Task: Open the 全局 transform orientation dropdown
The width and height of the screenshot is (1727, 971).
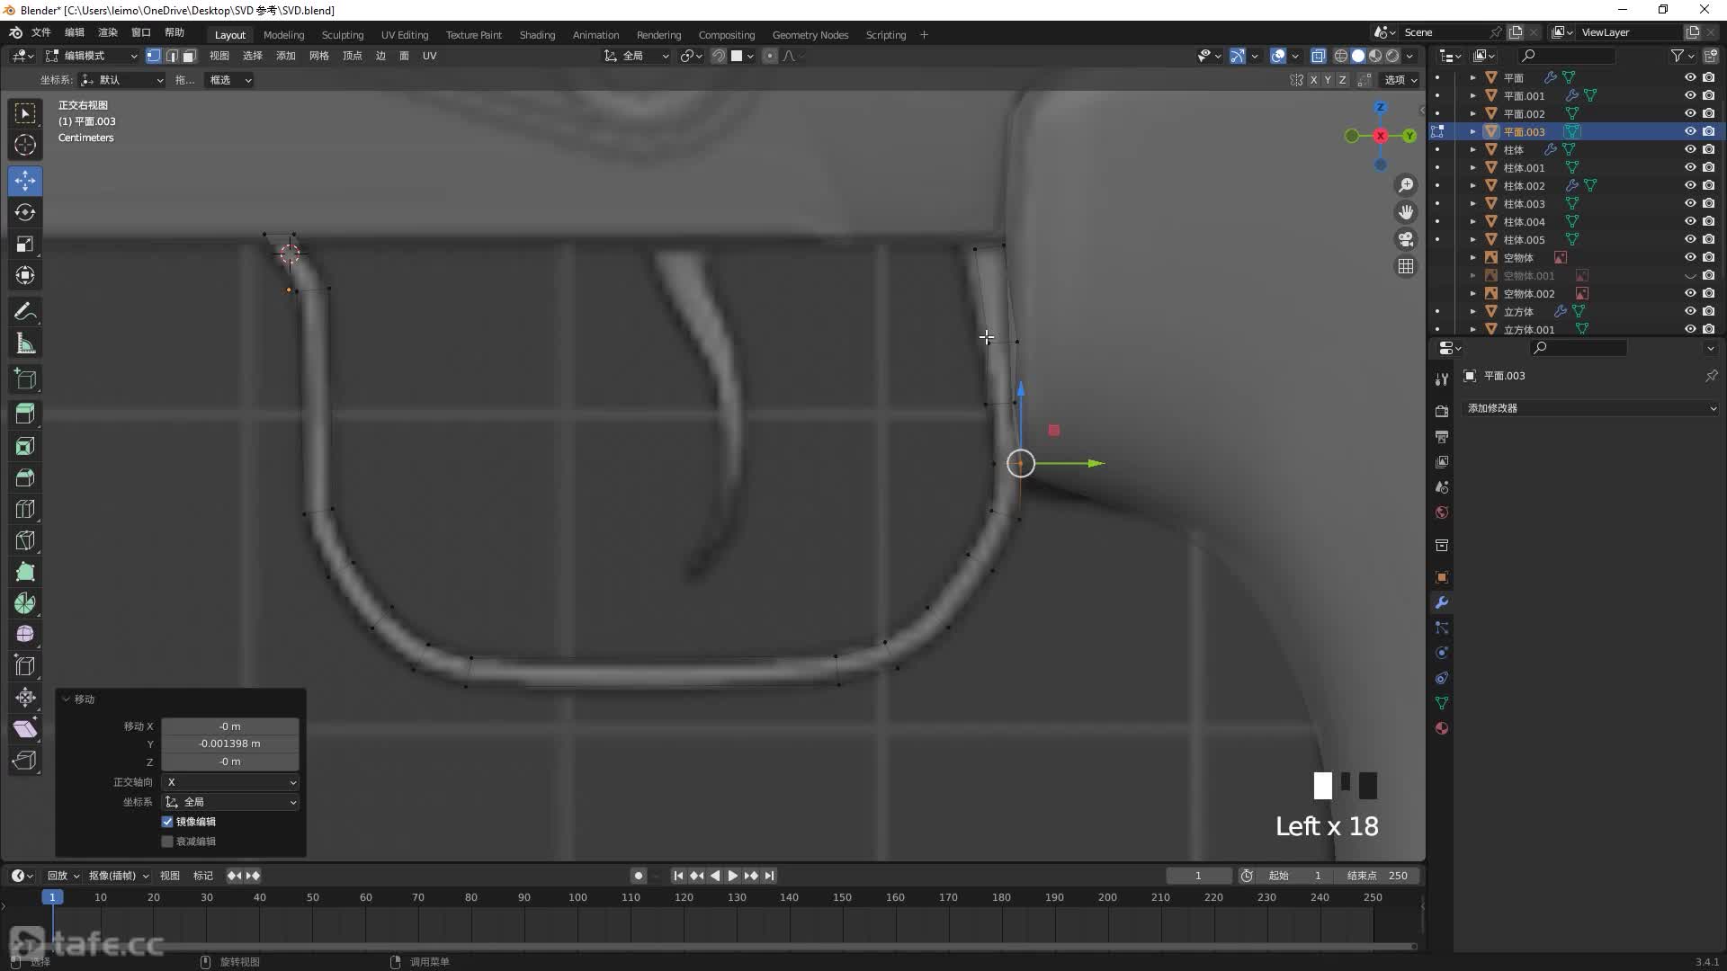Action: [x=636, y=56]
